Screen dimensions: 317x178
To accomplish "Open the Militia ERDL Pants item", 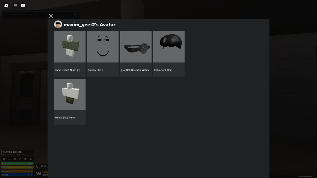I will click(x=70, y=94).
